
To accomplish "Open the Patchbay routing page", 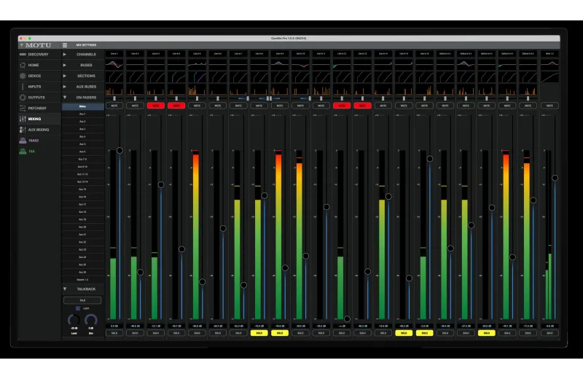I will click(x=37, y=108).
